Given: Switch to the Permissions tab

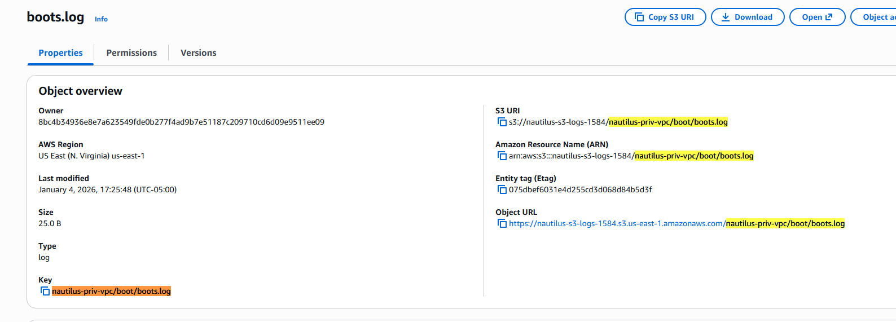Looking at the screenshot, I should 131,53.
